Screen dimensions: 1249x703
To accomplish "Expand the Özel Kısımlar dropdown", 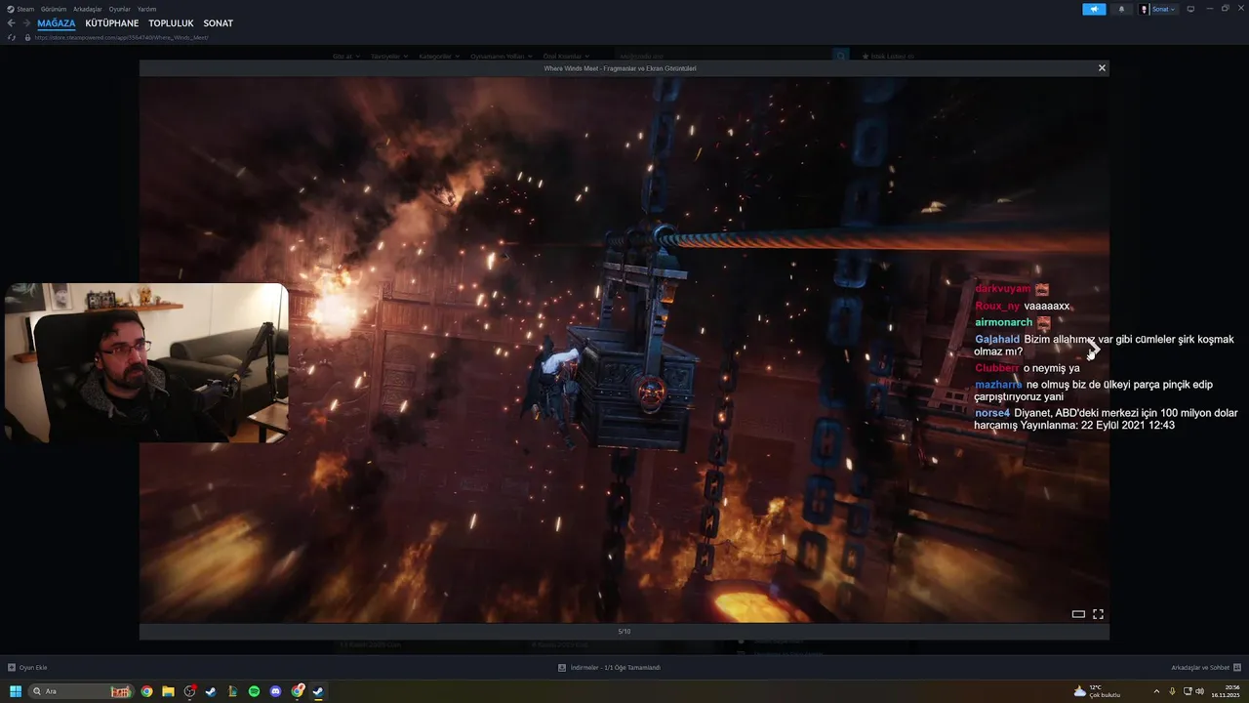I will tap(566, 57).
